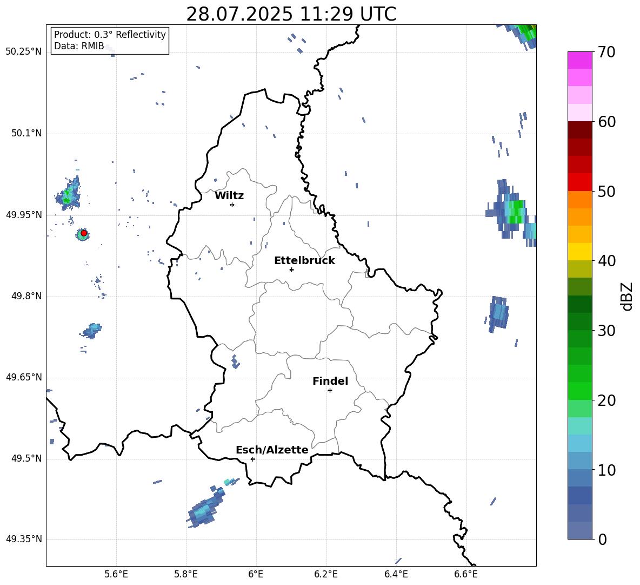Click the cross marker below Wiltz
Viewport: 640px width, 585px height.
point(232,205)
